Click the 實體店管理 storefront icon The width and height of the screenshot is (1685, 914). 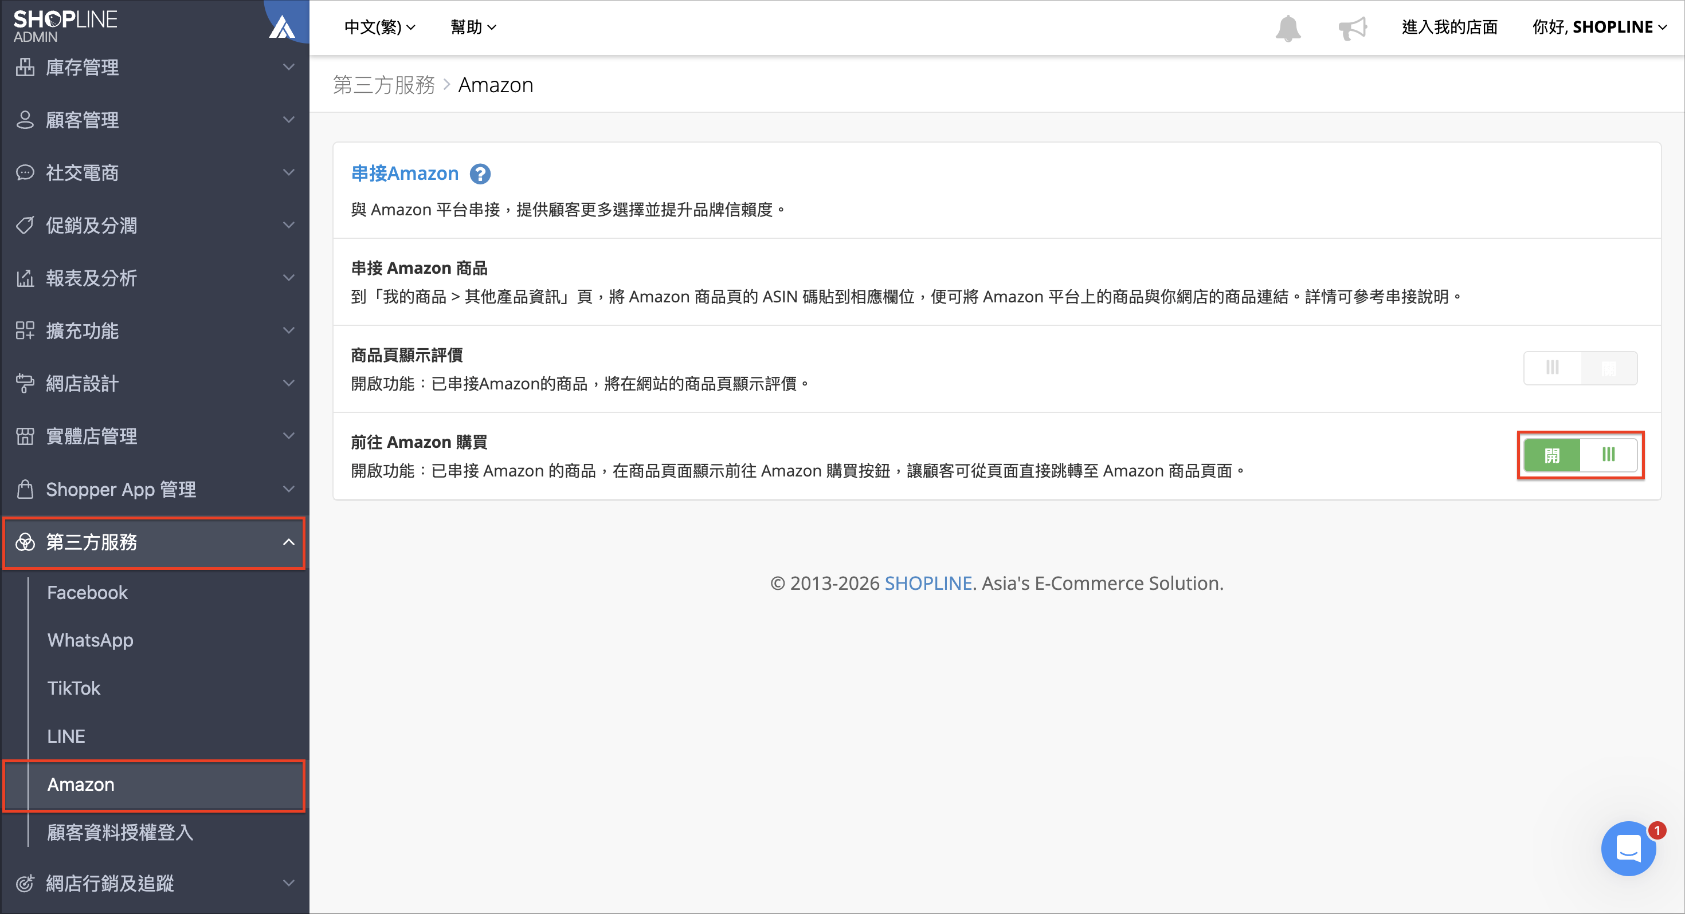point(25,436)
